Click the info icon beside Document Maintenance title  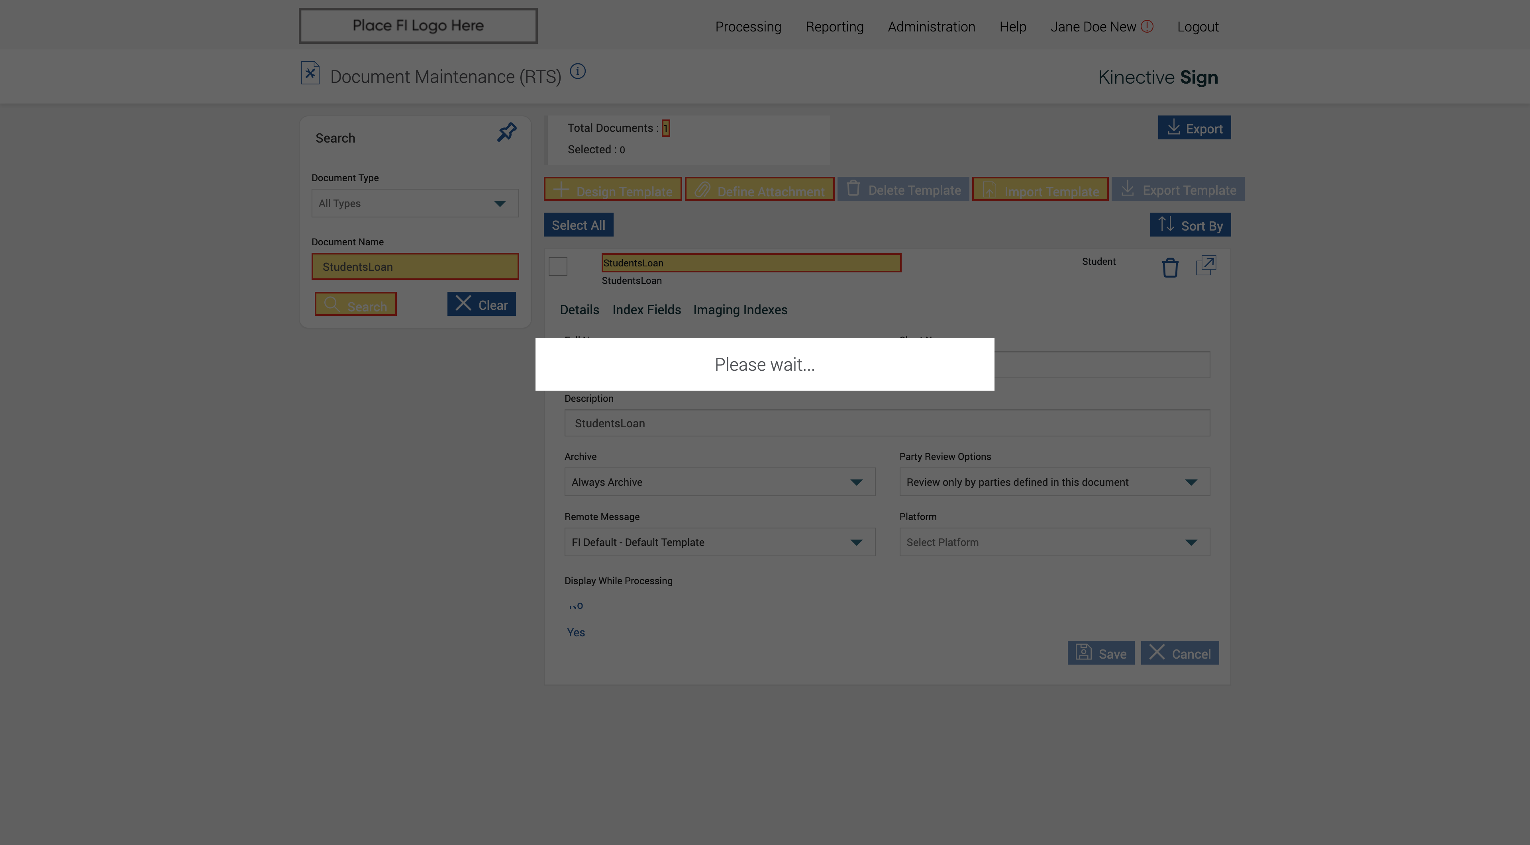[x=577, y=72]
